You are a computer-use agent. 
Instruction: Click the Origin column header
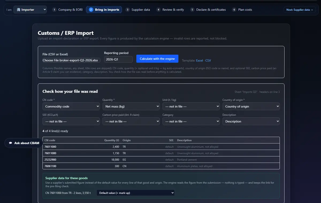pos(127,140)
